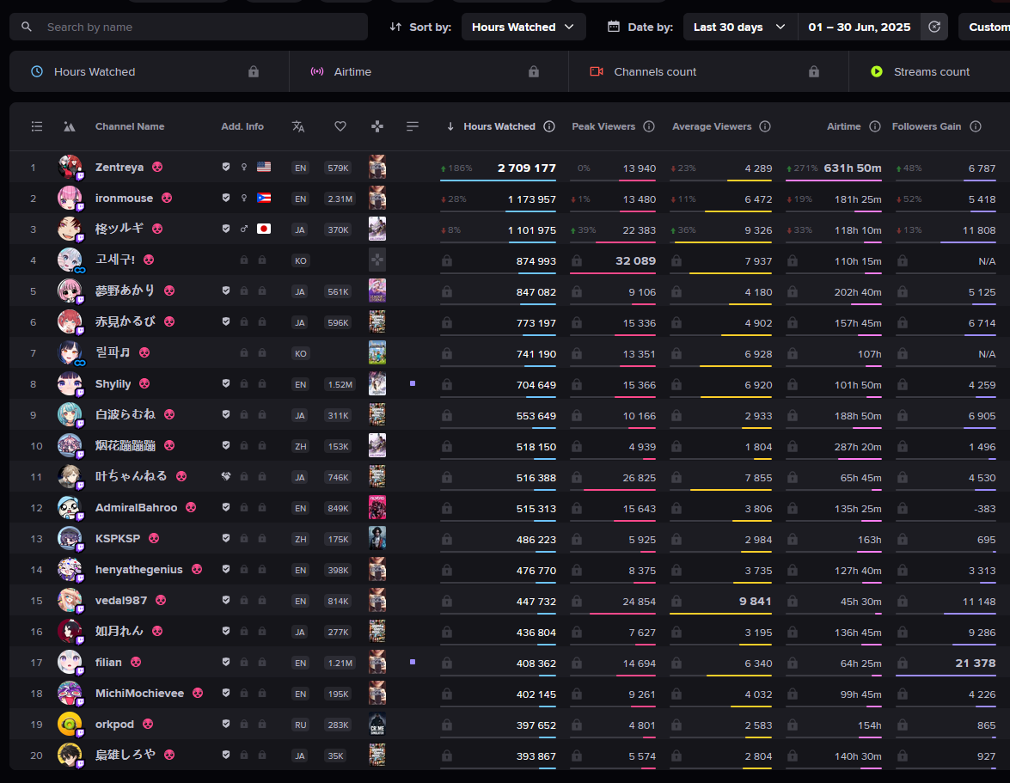Click the tags lines column icon

[x=413, y=127]
